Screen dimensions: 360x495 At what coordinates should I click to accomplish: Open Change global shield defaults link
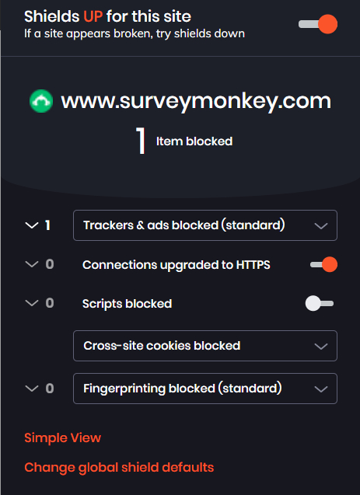pos(119,468)
